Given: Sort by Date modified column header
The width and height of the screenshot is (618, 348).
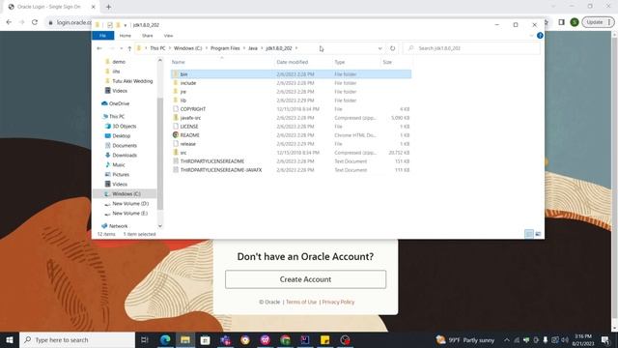Looking at the screenshot, I should pyautogui.click(x=292, y=62).
